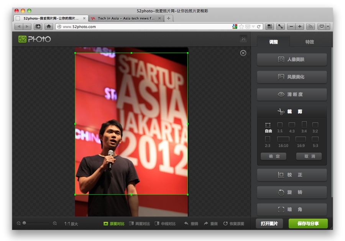Select the 4:3 crop ratio
Viewport: 345px width, 241px height.
click(292, 128)
